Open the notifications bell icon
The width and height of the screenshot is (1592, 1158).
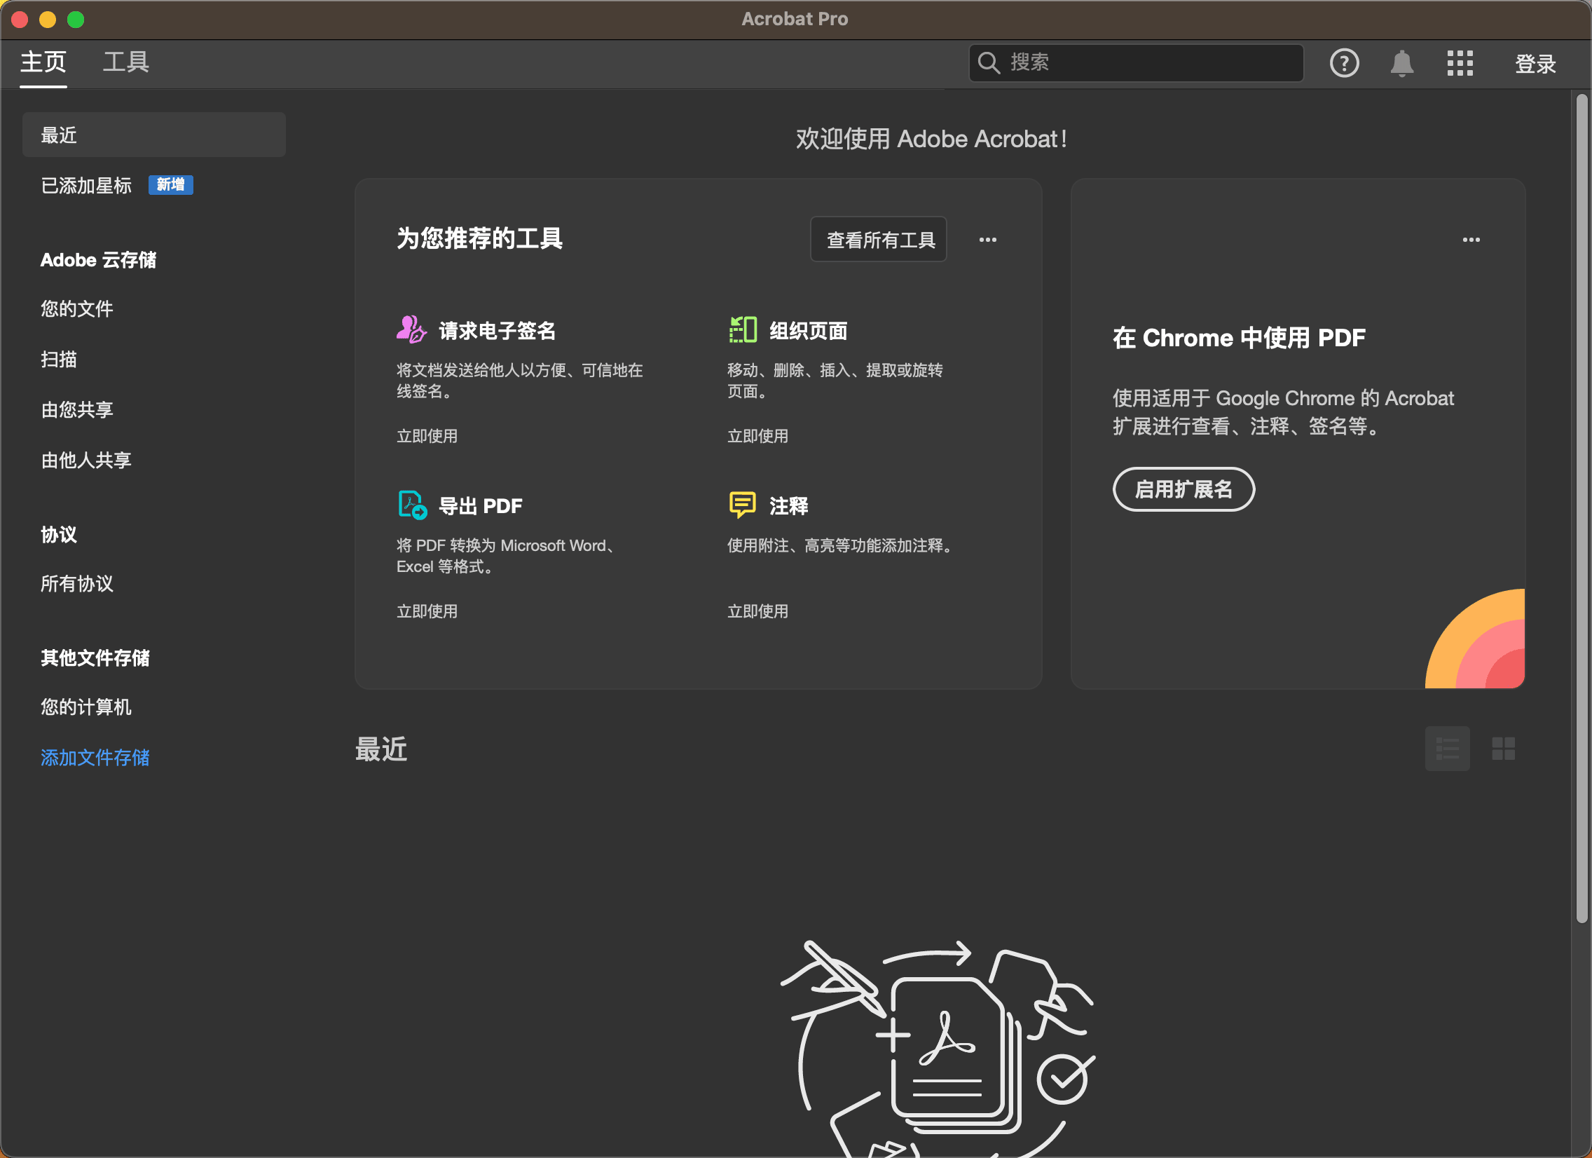[1401, 63]
